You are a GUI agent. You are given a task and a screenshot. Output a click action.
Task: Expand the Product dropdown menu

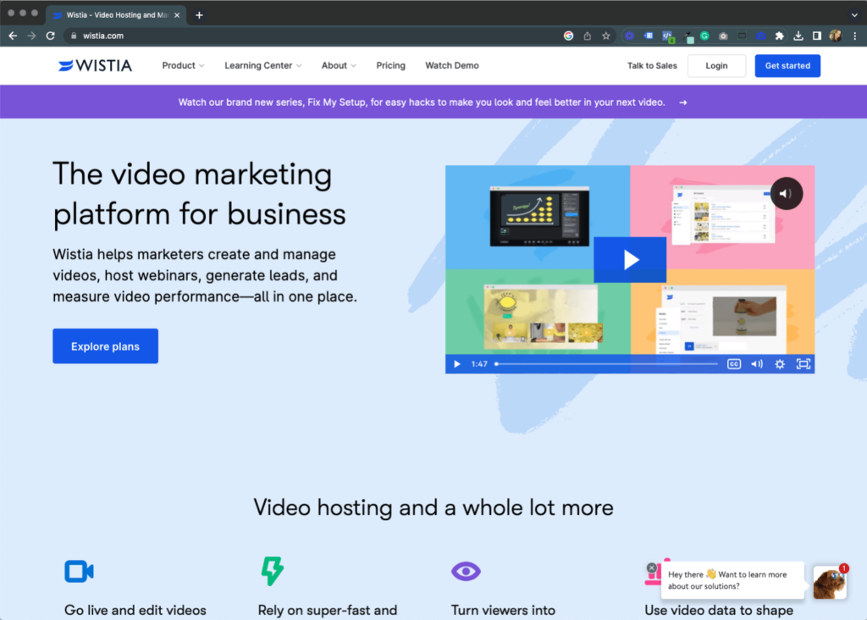[183, 65]
